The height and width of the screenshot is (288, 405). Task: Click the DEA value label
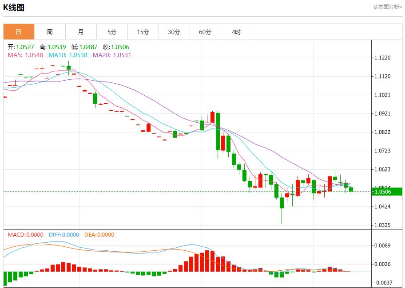(99, 235)
